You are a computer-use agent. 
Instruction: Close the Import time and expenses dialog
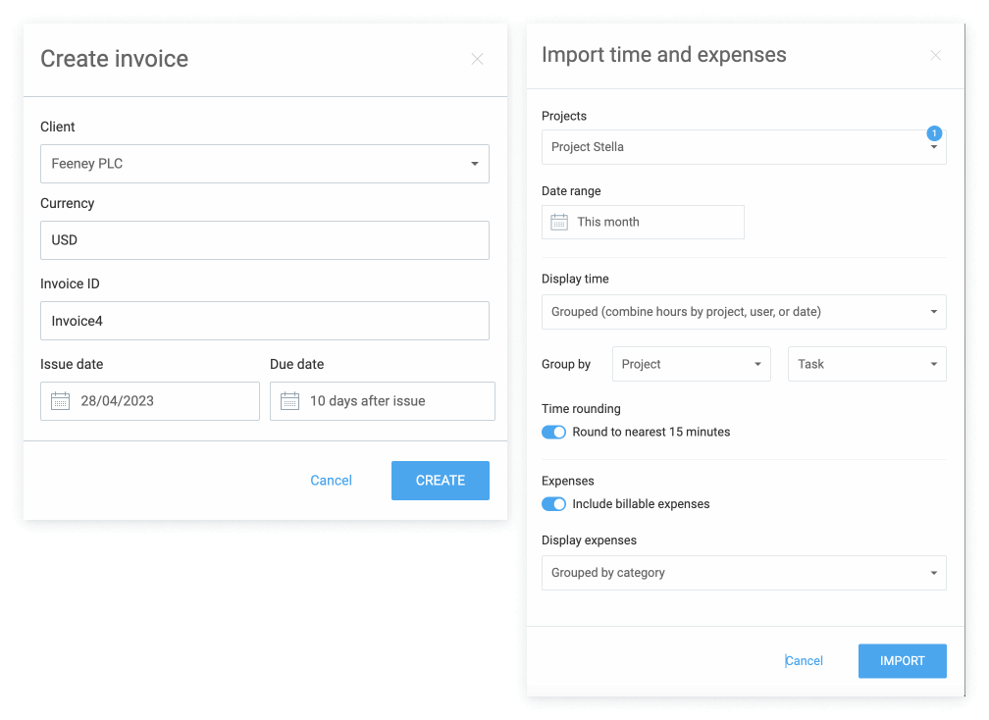tap(935, 56)
